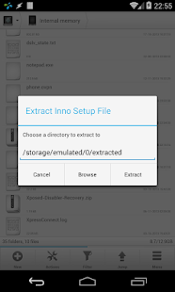Open the Actions tools icon

point(52,256)
